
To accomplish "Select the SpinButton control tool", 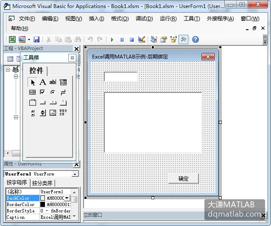I will click(x=42, y=113).
